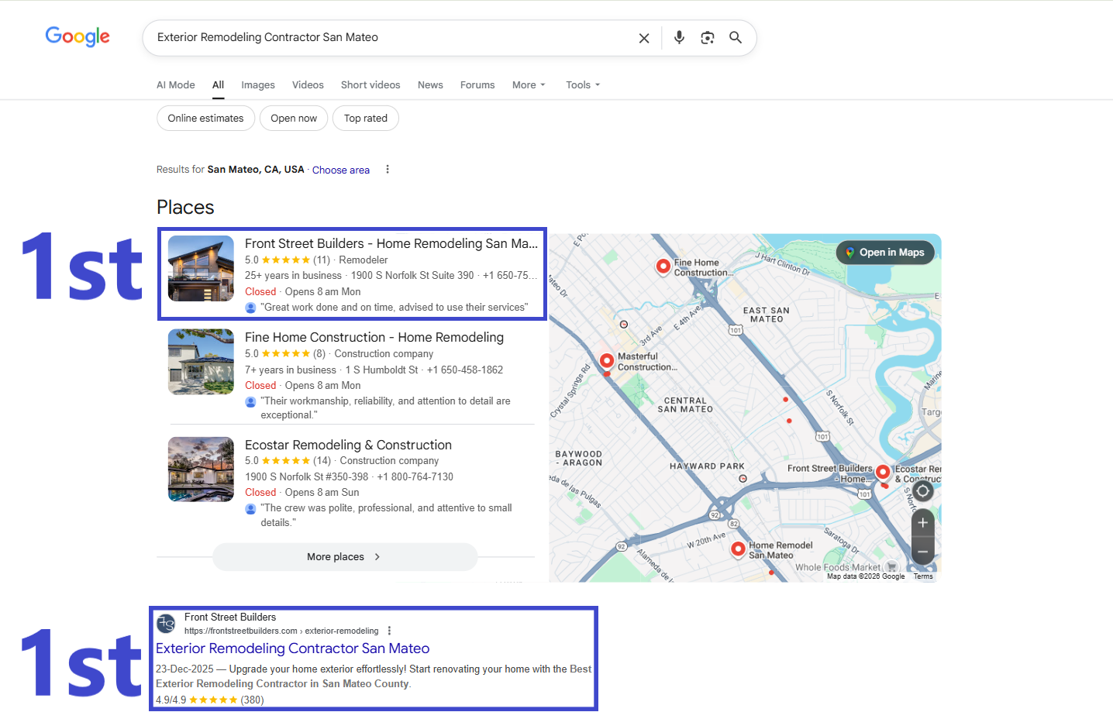Click Front Street Builders listing thumbnail photo
Screen dimensions: 1113x712
(201, 268)
